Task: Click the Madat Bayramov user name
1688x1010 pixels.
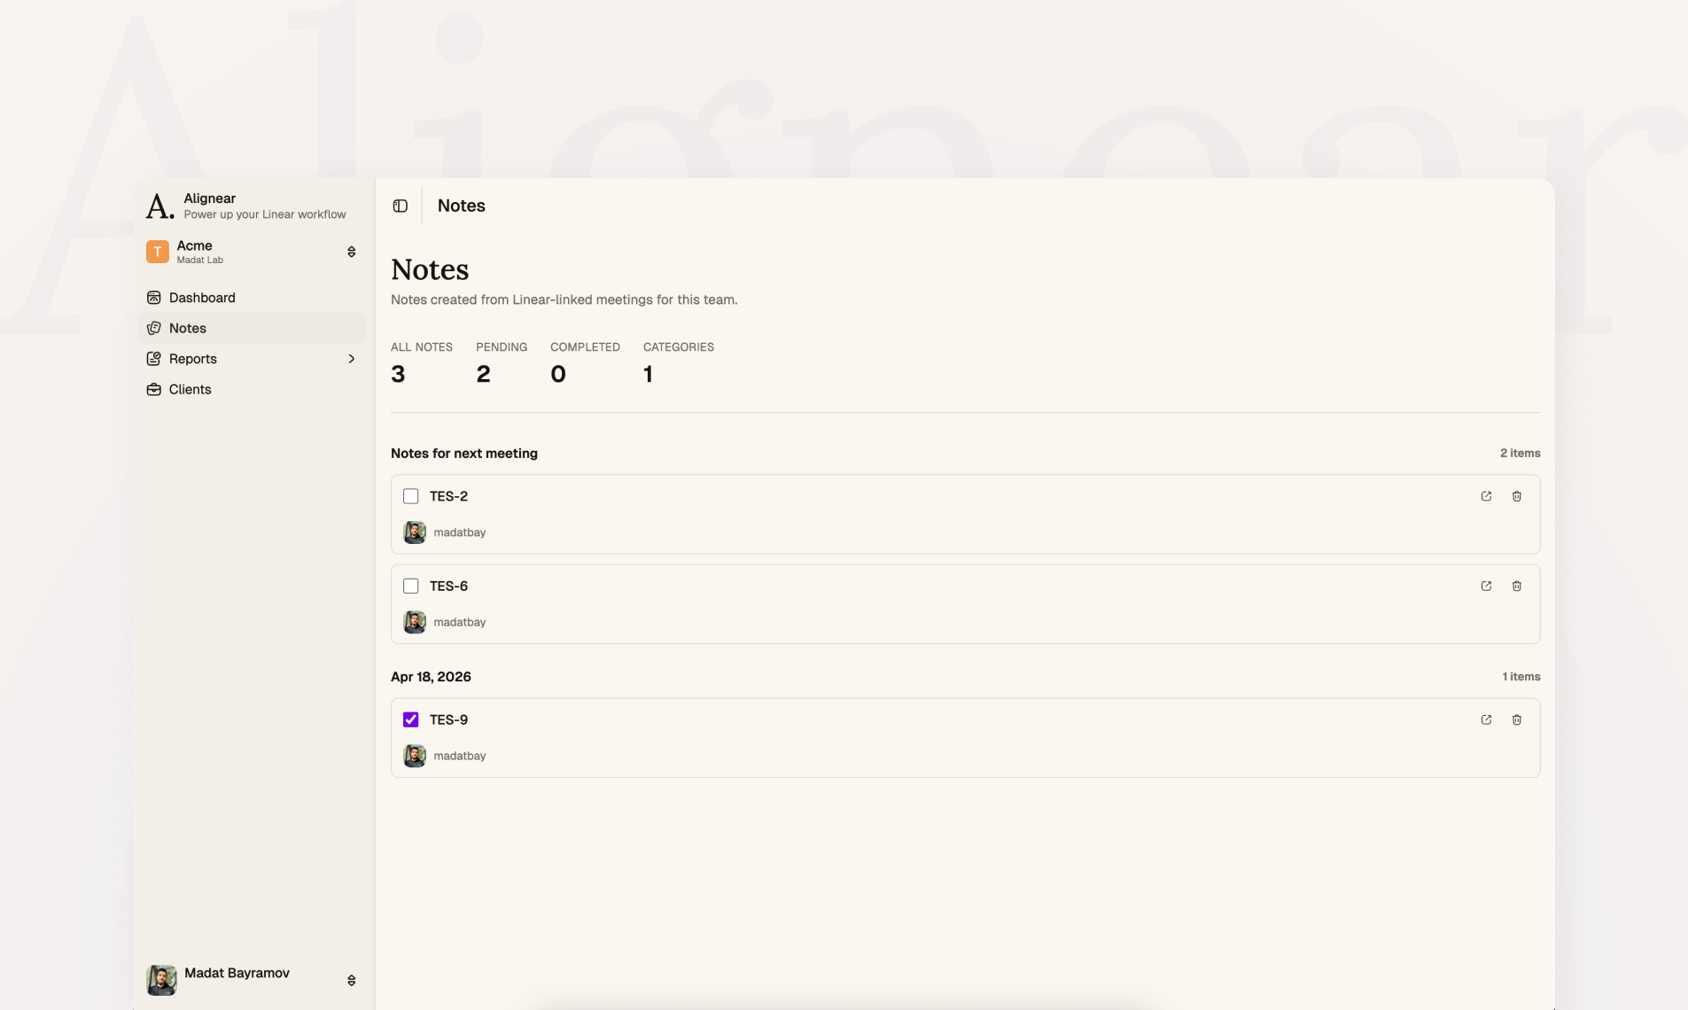Action: click(x=237, y=973)
